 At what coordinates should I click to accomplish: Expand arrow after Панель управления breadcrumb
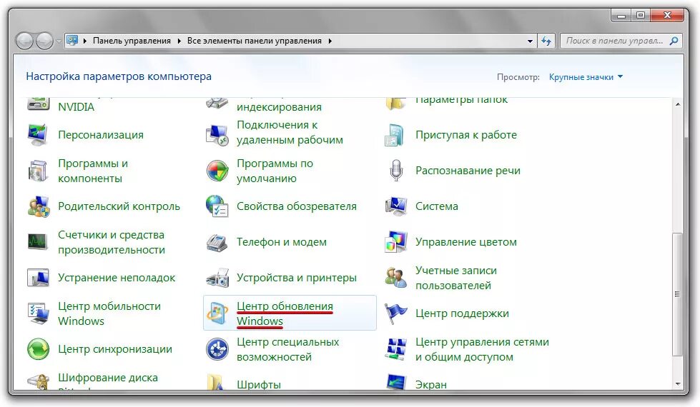click(x=179, y=41)
